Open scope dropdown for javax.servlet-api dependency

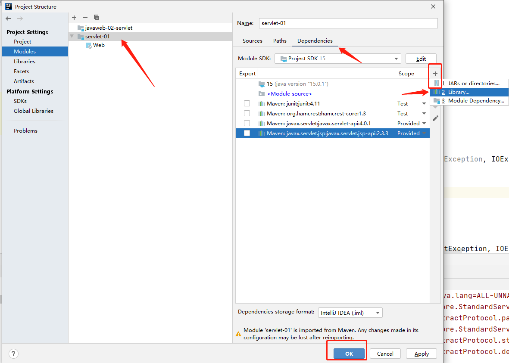coord(424,124)
